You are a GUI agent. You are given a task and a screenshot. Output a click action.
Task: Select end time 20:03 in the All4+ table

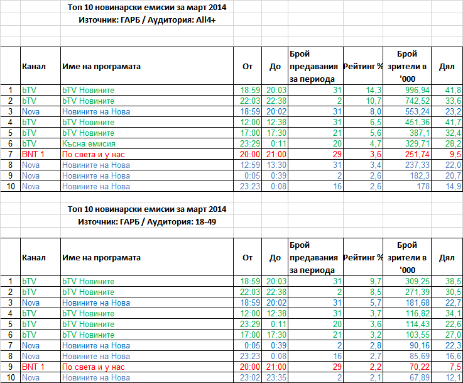pos(276,90)
